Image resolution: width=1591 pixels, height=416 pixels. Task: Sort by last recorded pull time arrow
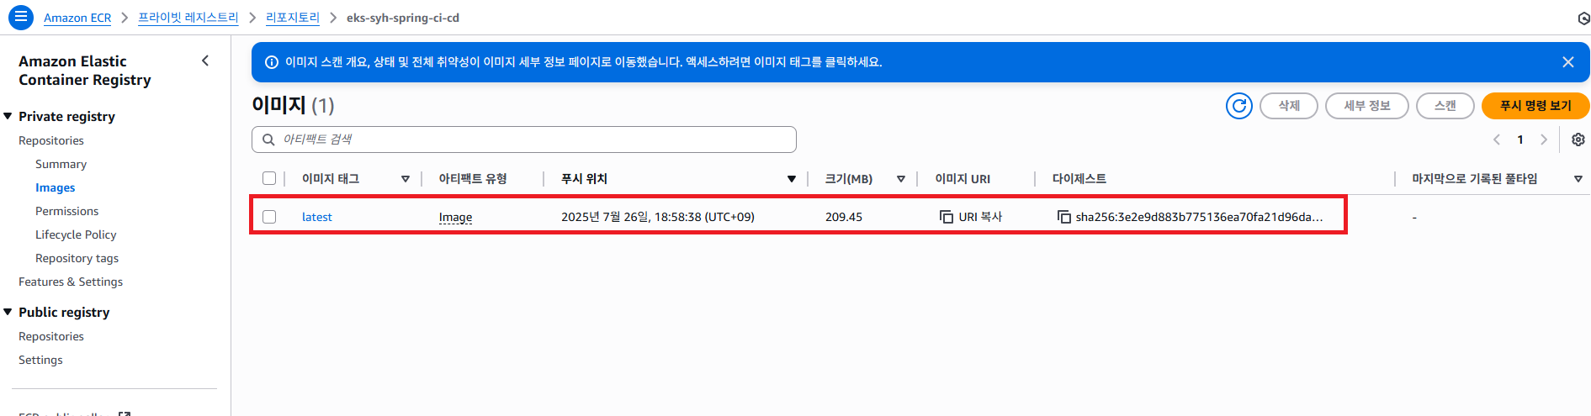point(1578,179)
